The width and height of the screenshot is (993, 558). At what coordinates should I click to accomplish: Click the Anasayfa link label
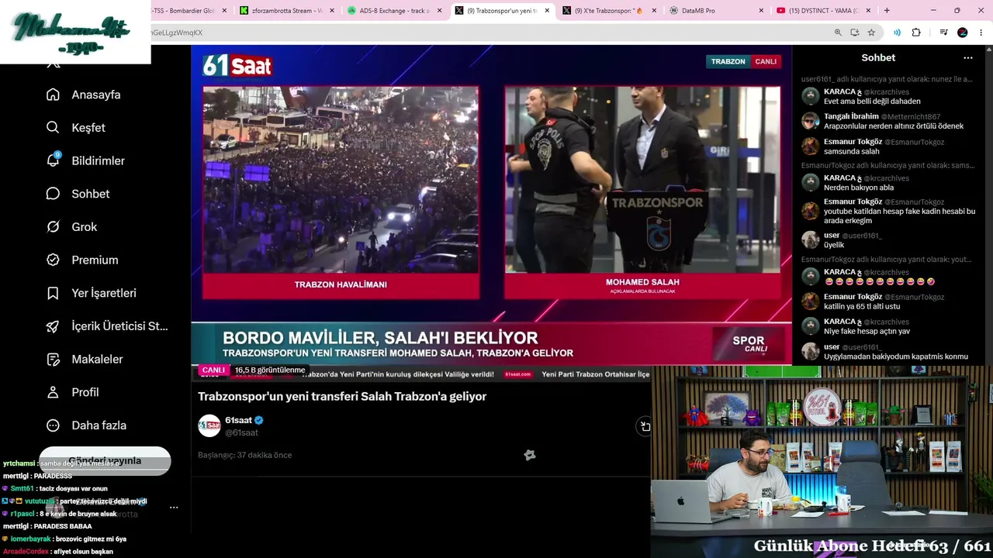pos(96,95)
